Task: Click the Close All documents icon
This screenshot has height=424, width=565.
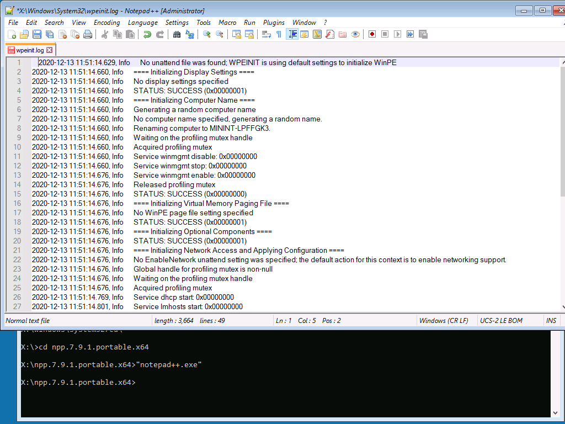Action: point(75,34)
